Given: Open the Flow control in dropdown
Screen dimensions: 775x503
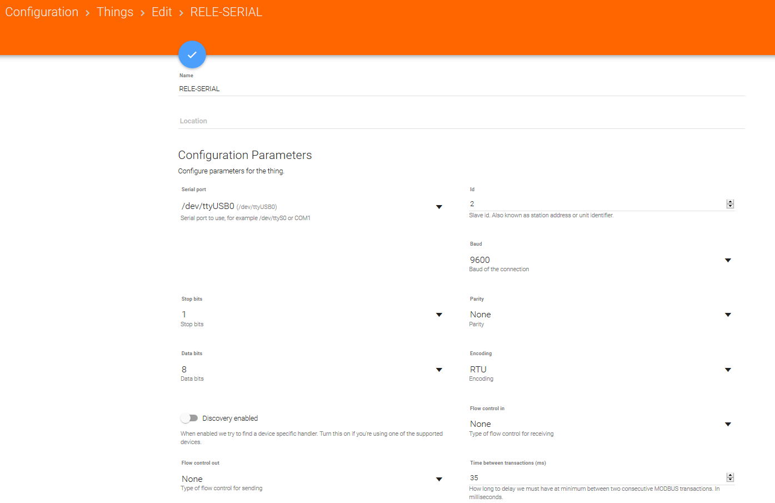Looking at the screenshot, I should pyautogui.click(x=601, y=424).
